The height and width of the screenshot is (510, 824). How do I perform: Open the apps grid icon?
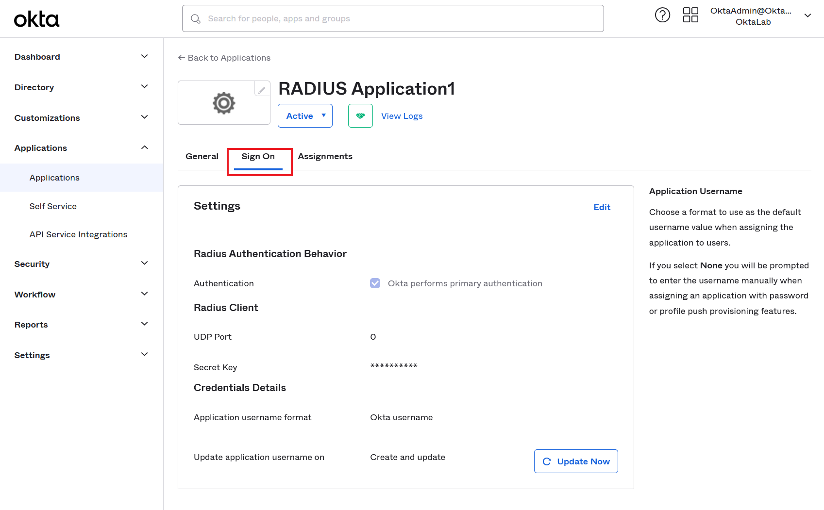click(x=690, y=15)
